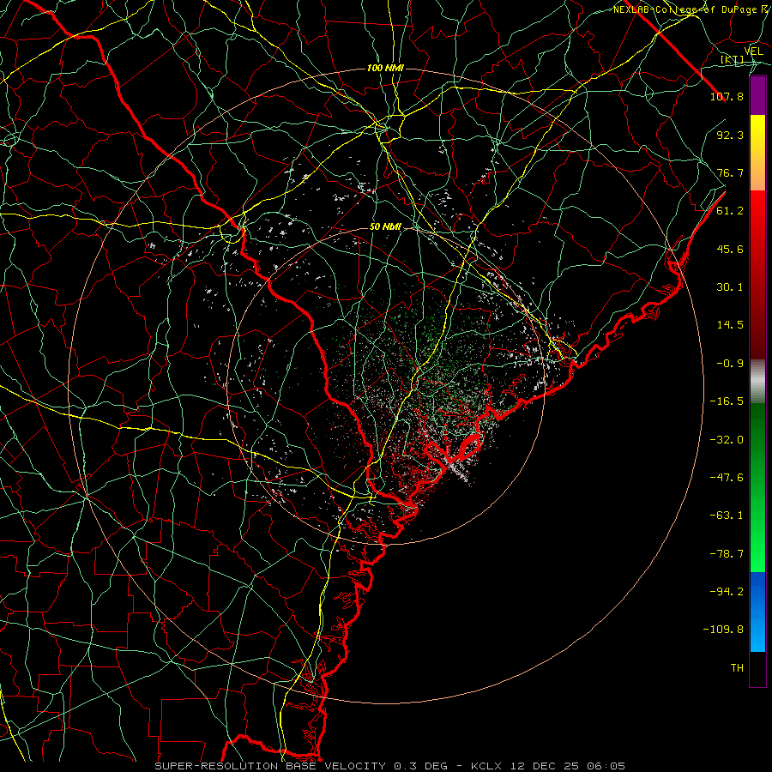
Task: Click the 50 NMI range ring label
Action: (x=385, y=227)
